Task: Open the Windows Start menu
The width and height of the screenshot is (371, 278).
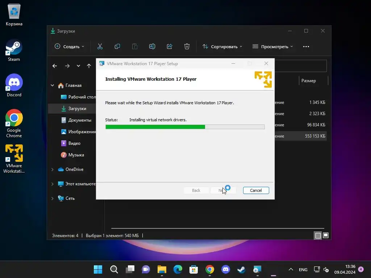Action: click(98, 269)
